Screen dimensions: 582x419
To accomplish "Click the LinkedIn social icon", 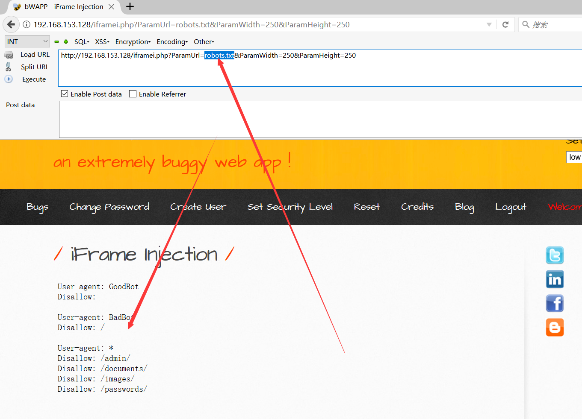I will pyautogui.click(x=555, y=279).
